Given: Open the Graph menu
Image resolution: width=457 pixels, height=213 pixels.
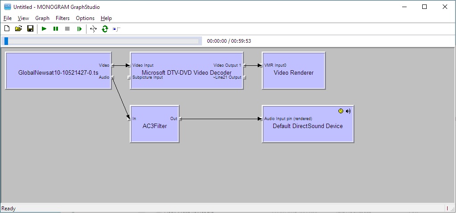Looking at the screenshot, I should click(42, 18).
